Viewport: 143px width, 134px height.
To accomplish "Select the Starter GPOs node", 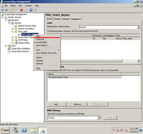I will (24, 43).
